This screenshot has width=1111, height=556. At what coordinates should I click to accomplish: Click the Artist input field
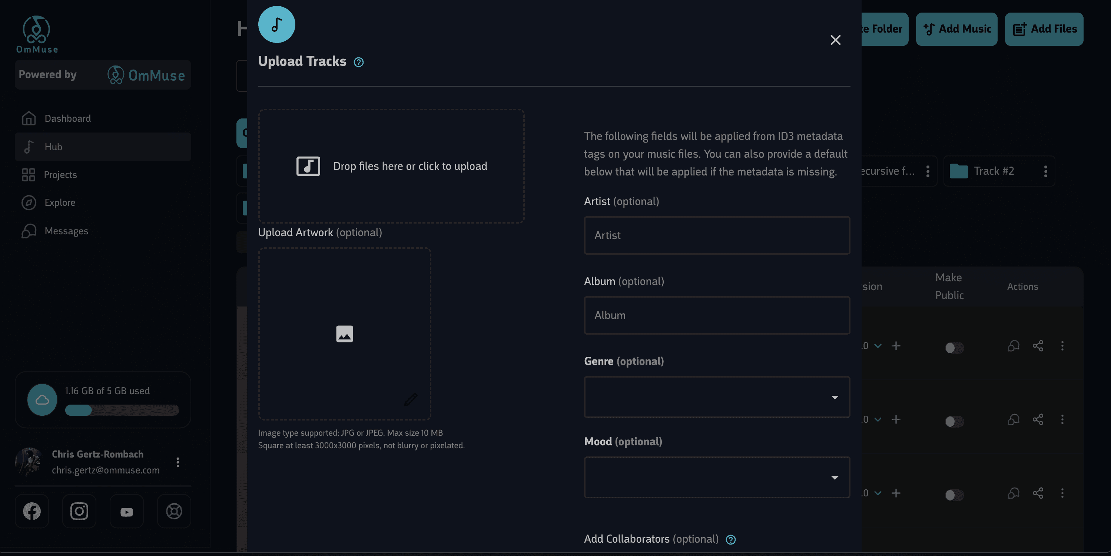point(716,235)
